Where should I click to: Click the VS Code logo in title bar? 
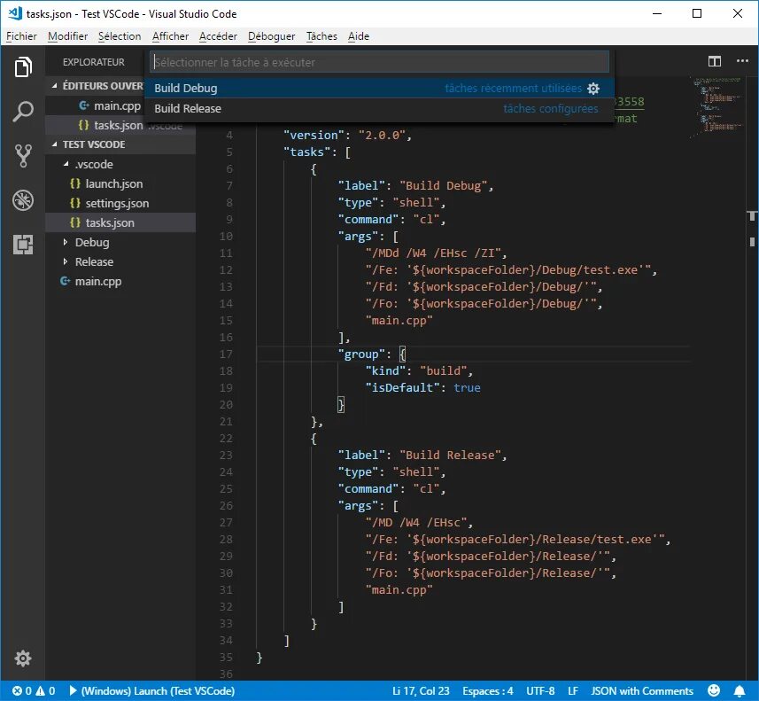point(15,13)
